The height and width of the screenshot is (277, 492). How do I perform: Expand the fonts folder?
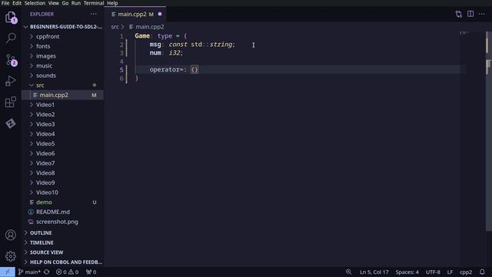pyautogui.click(x=63, y=46)
